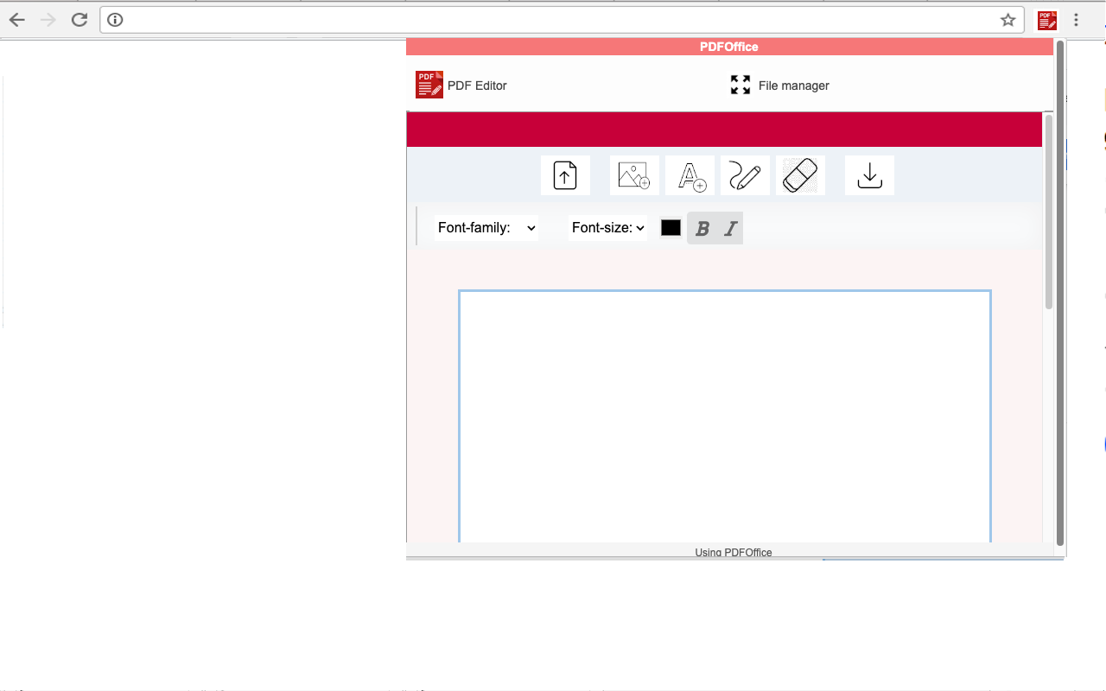The image size is (1106, 691).
Task: Switch to the PDF Editor section
Action: [x=476, y=85]
